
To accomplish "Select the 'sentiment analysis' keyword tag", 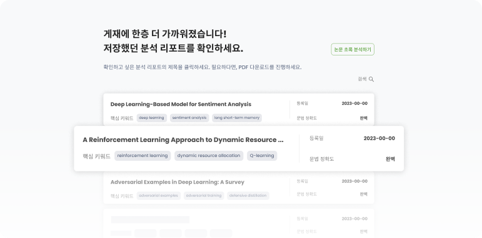I will (x=189, y=118).
